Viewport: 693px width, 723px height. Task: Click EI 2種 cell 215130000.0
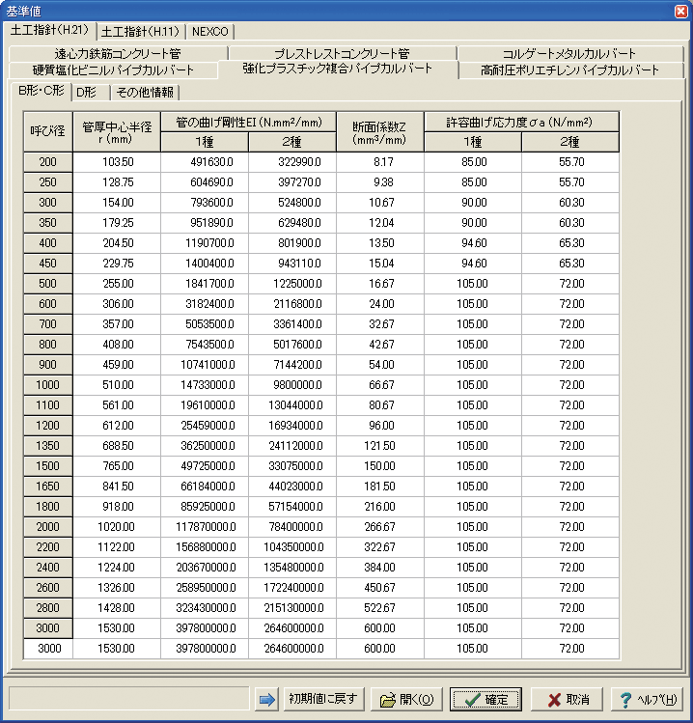click(x=292, y=608)
